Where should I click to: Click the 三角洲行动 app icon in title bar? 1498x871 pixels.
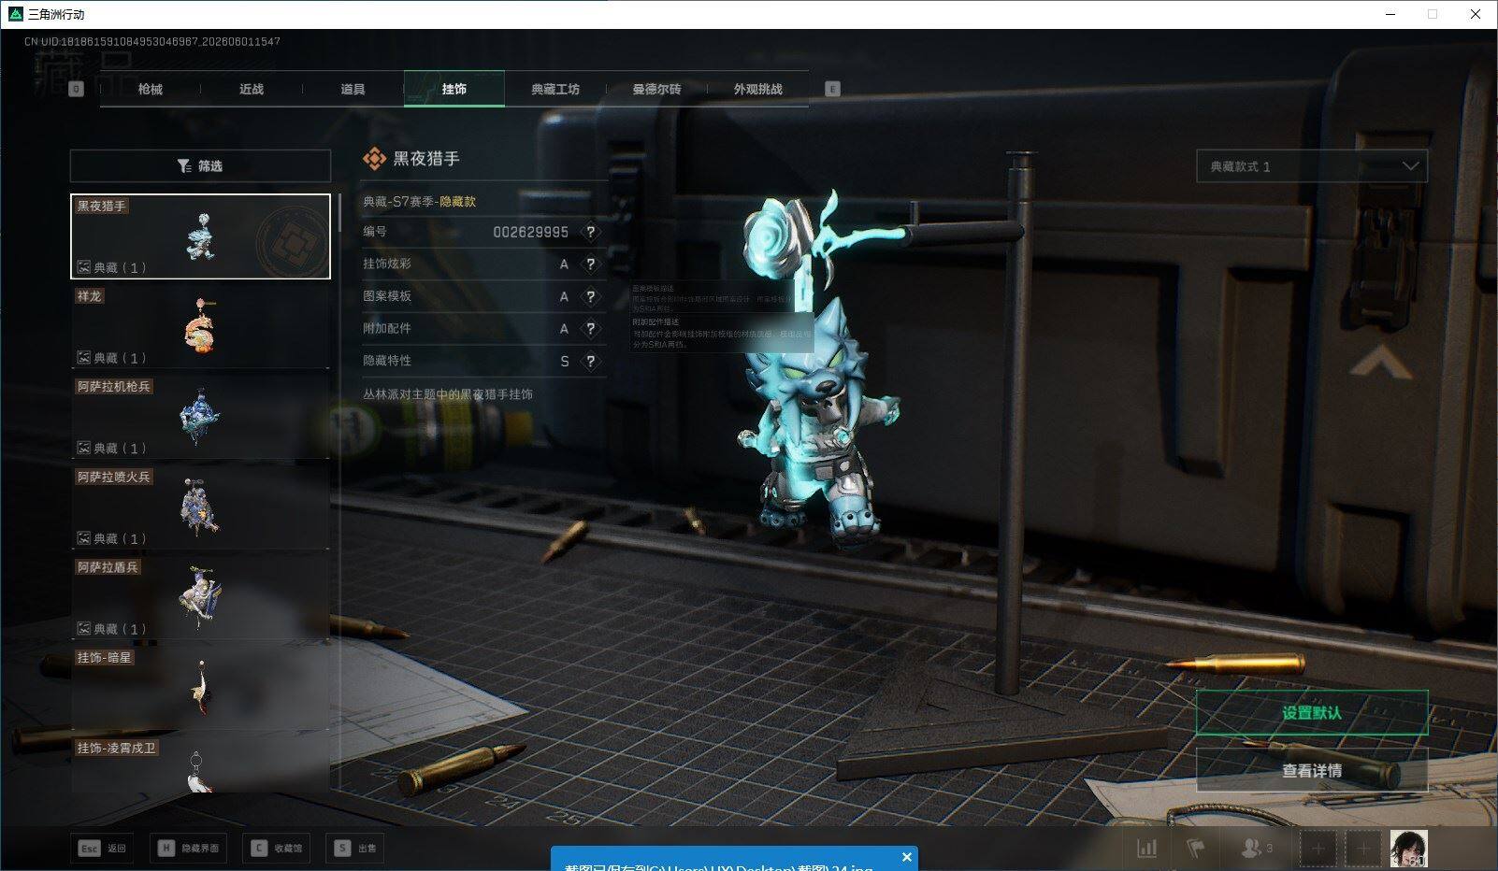(15, 14)
